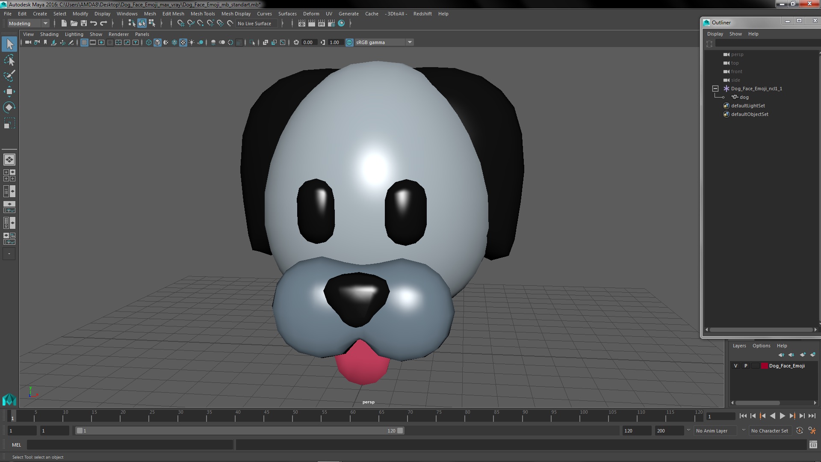Open a scene with folder icon
The height and width of the screenshot is (462, 821).
tap(74, 24)
